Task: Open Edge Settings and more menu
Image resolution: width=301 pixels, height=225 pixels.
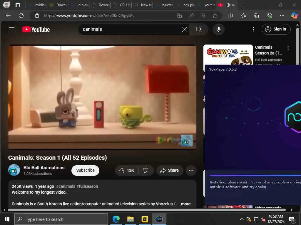Action: [282, 16]
